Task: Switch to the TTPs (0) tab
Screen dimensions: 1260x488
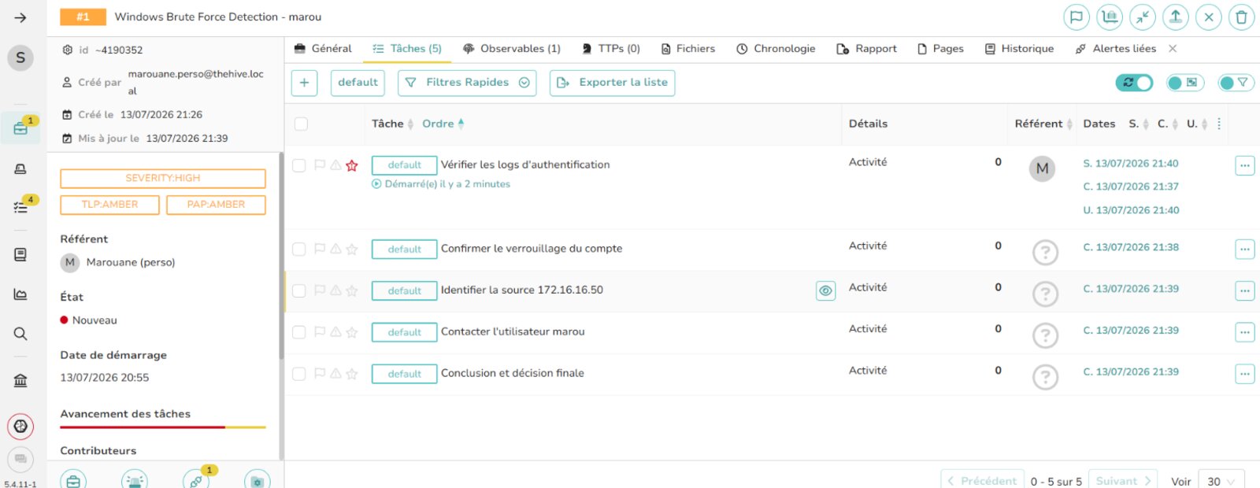Action: tap(610, 49)
